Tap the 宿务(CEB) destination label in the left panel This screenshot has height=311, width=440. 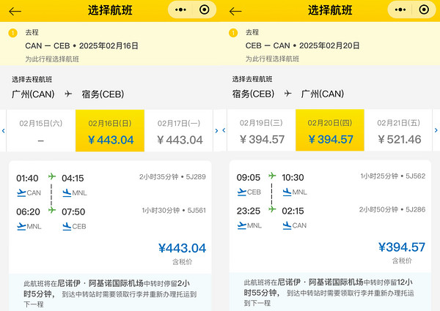pyautogui.click(x=103, y=94)
